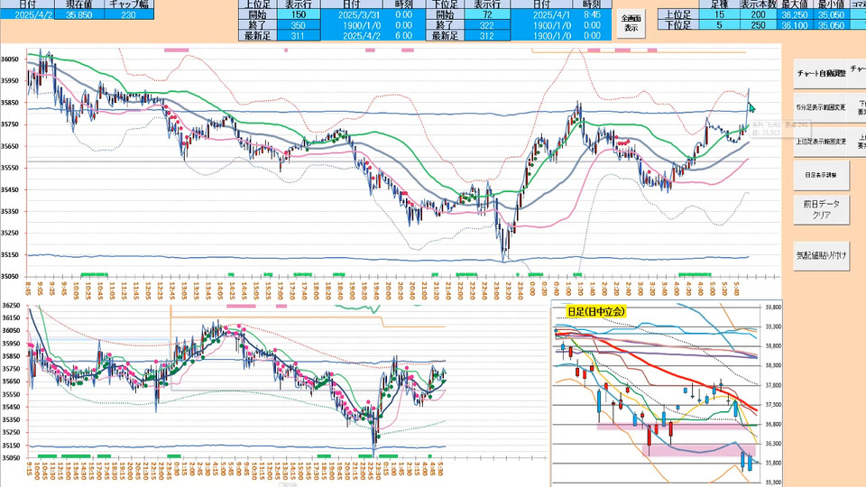Select the 下位足 最大値 cell showing 36,100
The image size is (866, 487).
(793, 25)
